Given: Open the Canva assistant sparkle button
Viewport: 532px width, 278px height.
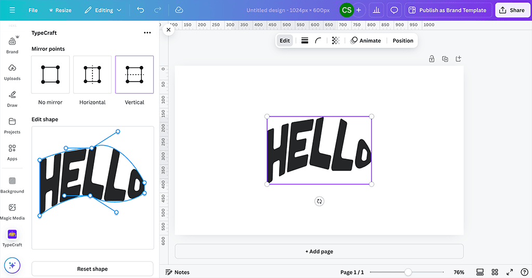Looking at the screenshot, I should (x=12, y=265).
